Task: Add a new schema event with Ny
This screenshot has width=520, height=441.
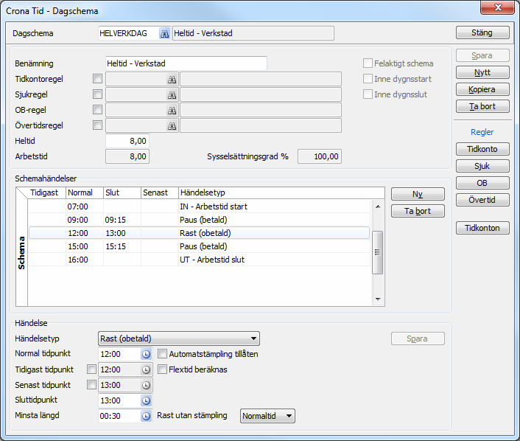Action: pos(418,194)
